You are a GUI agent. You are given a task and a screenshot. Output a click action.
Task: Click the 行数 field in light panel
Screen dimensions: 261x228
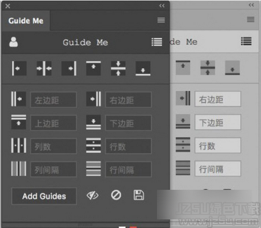[217, 145]
